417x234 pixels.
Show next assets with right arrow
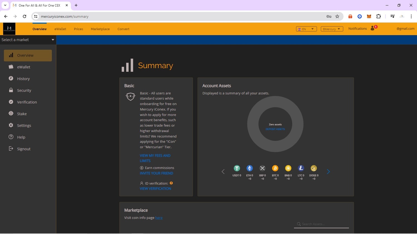(328, 172)
